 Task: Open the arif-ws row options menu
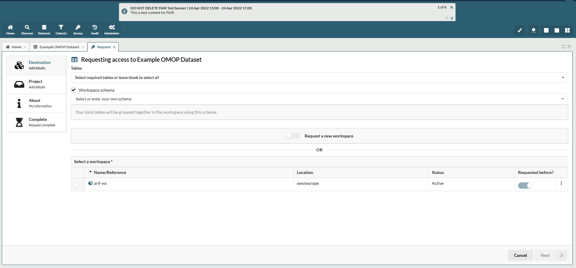561,183
